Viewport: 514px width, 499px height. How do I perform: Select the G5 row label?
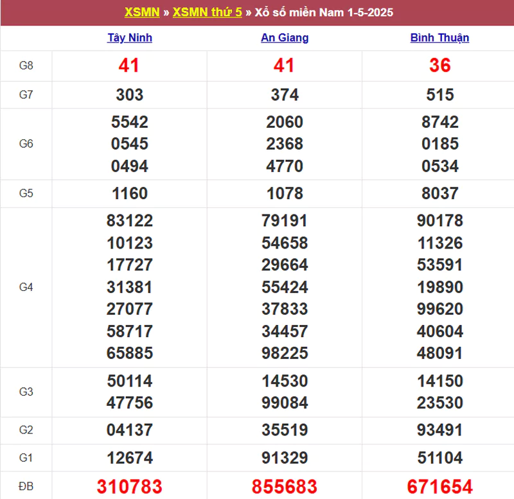(x=26, y=193)
